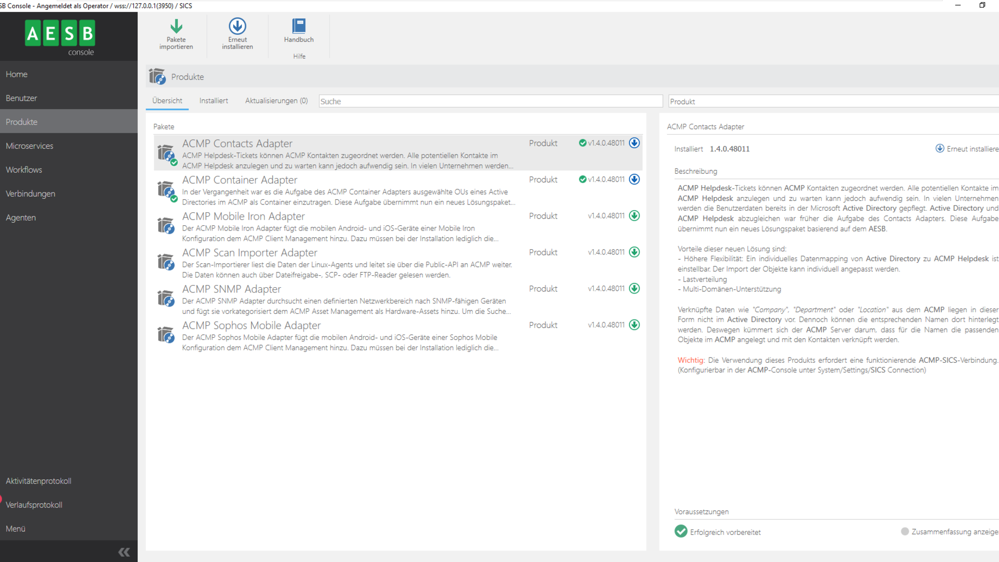Go to Home in the sidebar

point(69,74)
